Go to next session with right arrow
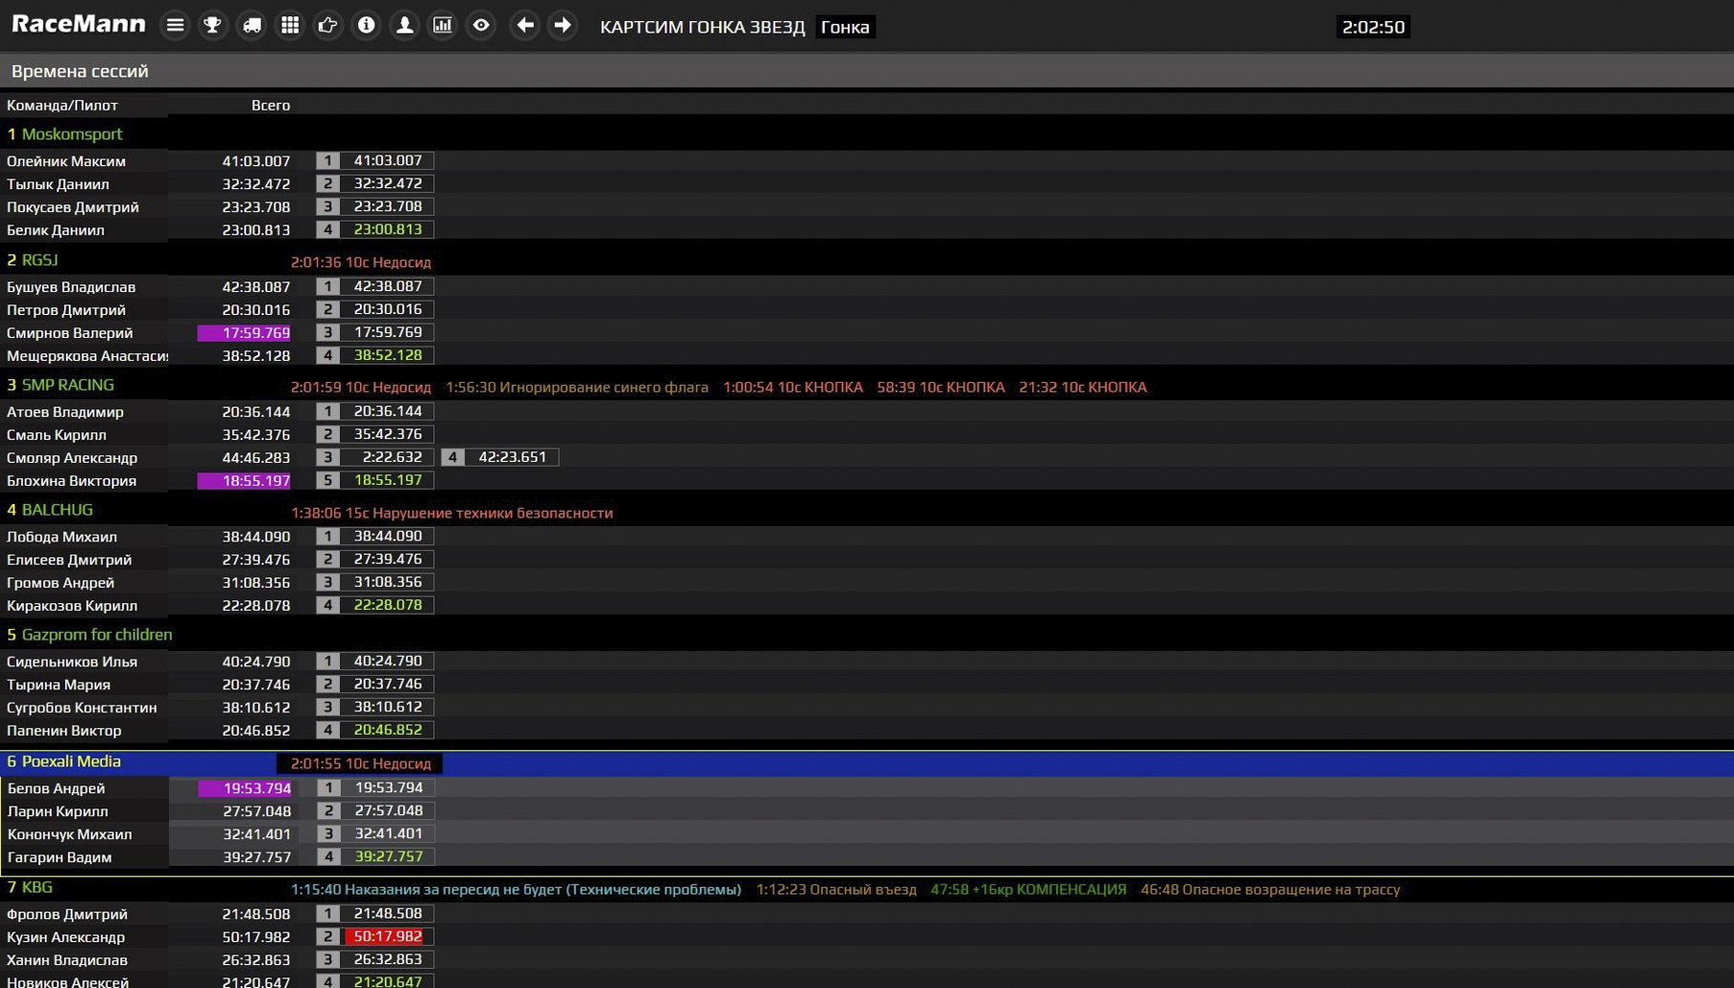This screenshot has width=1734, height=988. coord(563,26)
